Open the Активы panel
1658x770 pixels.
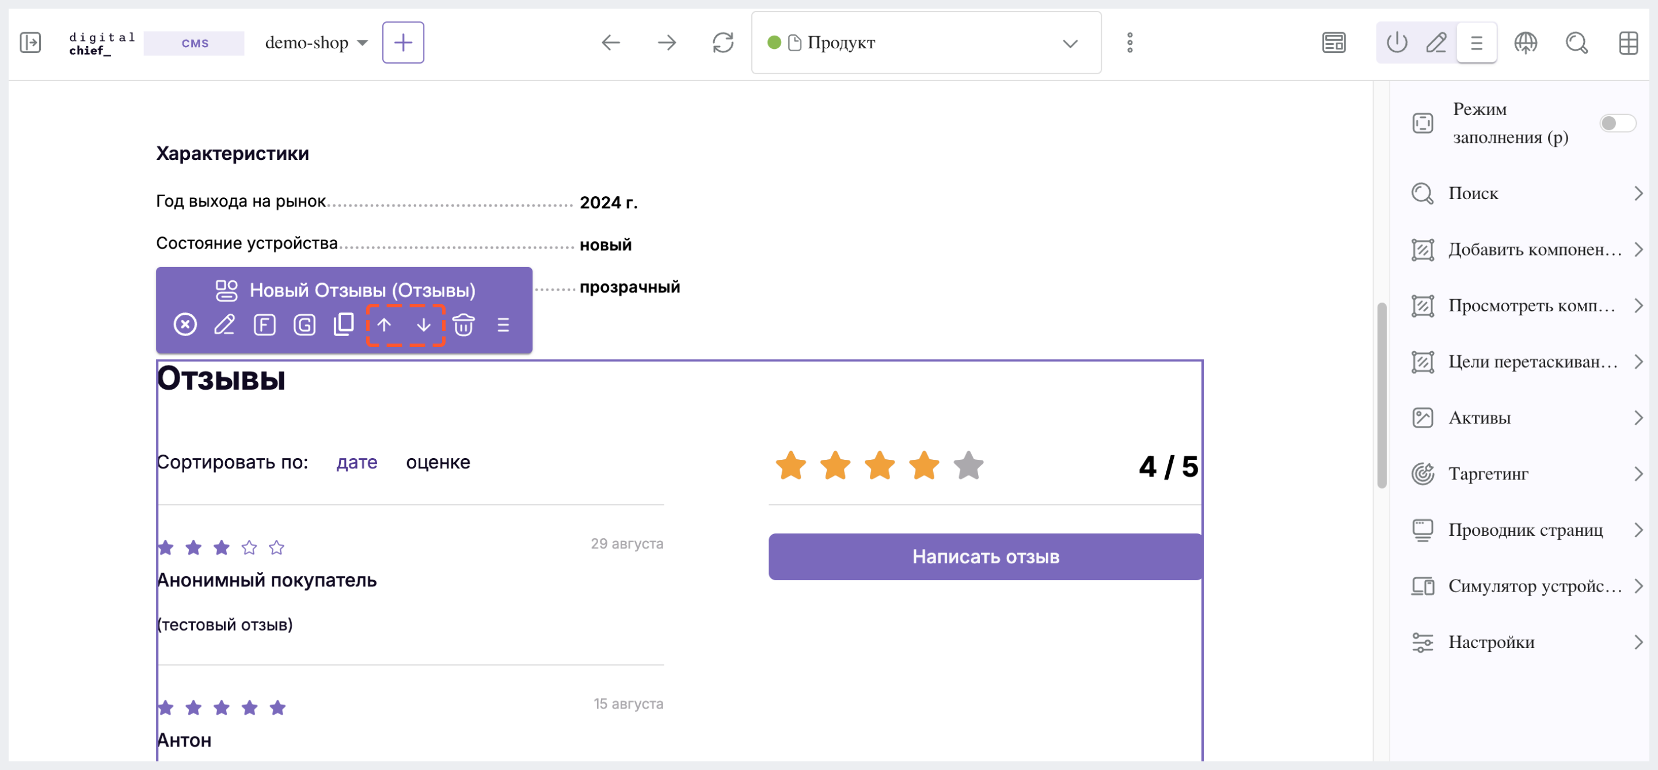[1526, 417]
